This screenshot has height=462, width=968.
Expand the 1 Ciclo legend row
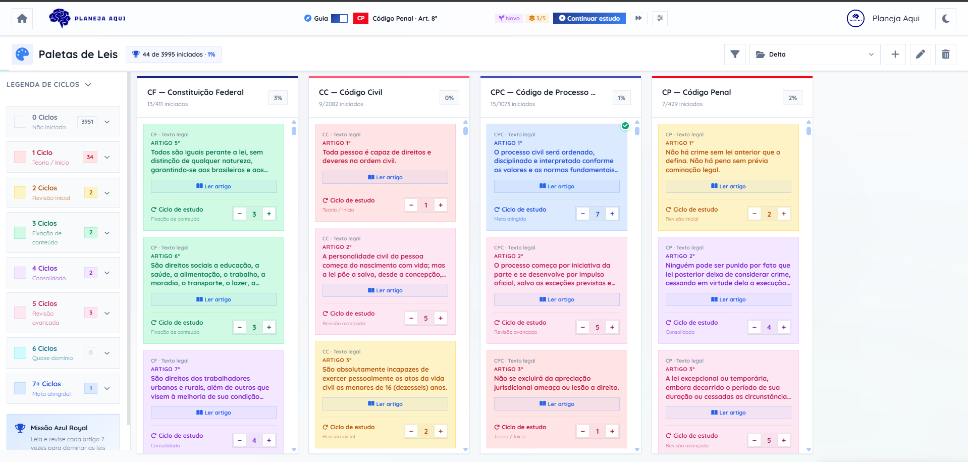(x=107, y=157)
